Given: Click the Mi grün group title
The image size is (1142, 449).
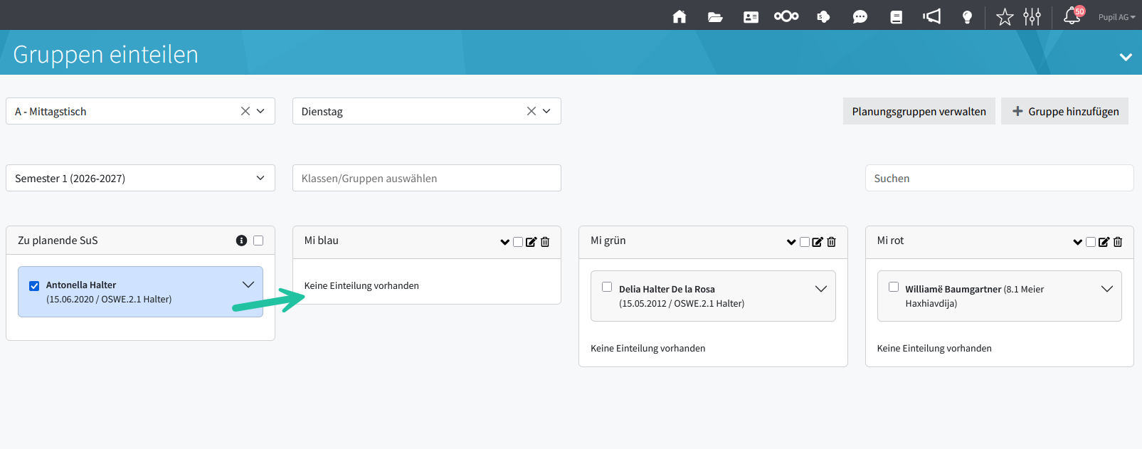Looking at the screenshot, I should [608, 241].
